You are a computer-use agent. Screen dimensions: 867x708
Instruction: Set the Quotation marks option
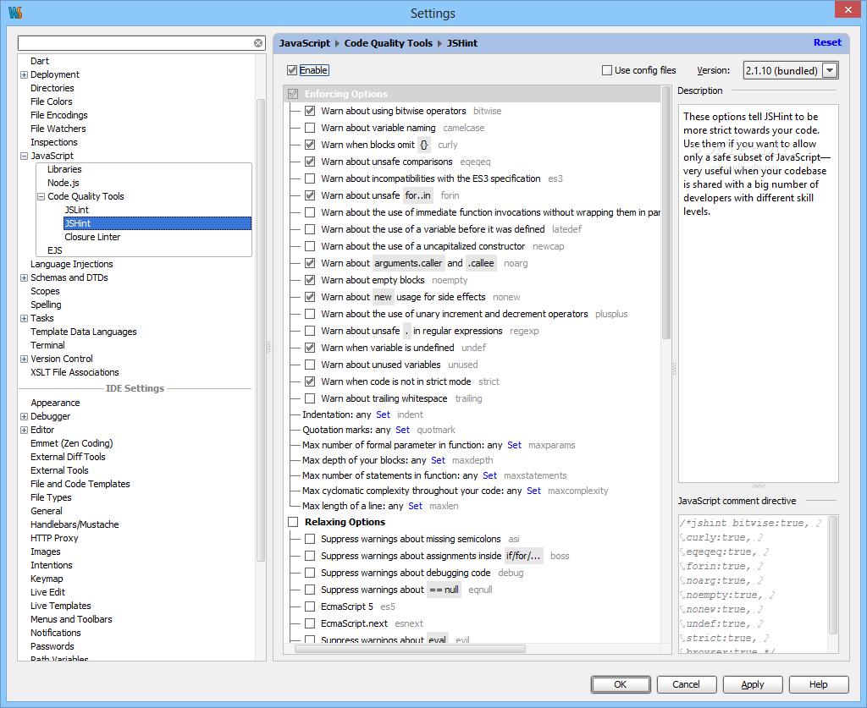pos(402,430)
